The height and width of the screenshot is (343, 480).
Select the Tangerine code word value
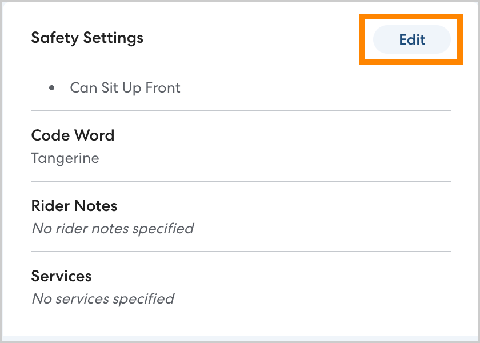65,158
